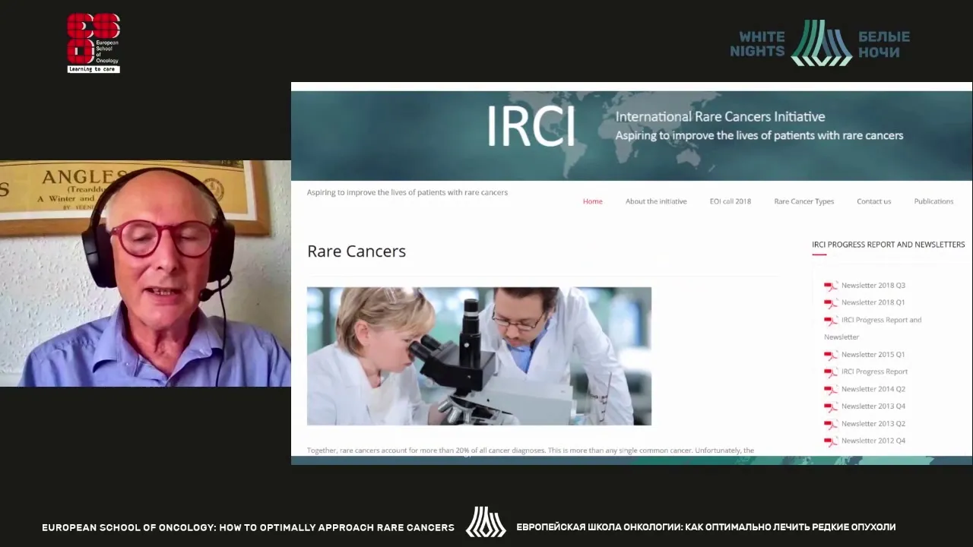Click the White Nights emblem in footer
Image resolution: width=973 pixels, height=547 pixels.
tap(486, 522)
